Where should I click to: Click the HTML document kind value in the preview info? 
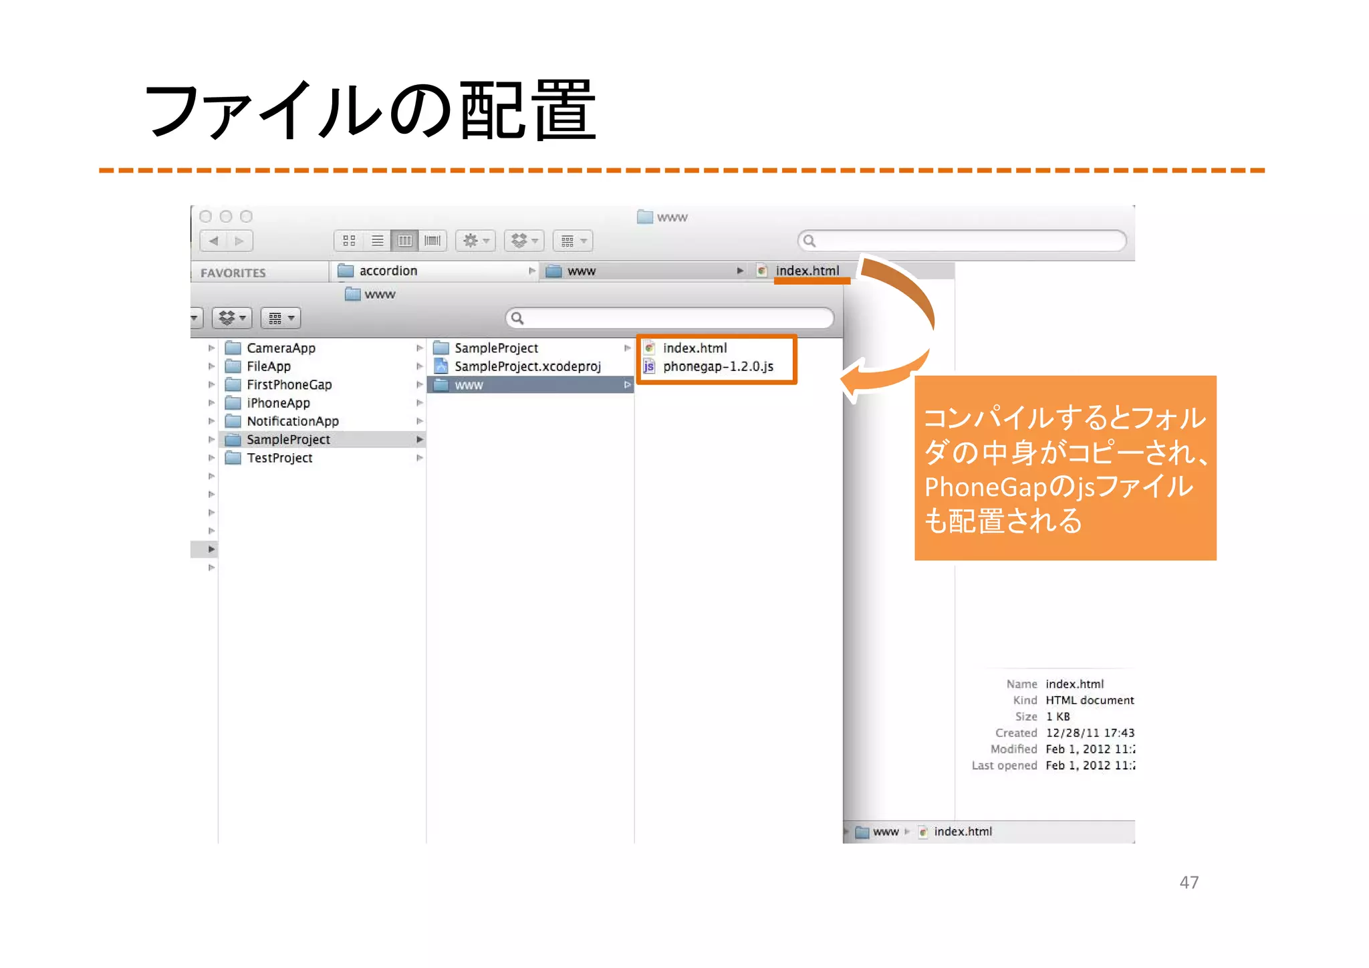[x=1090, y=701]
